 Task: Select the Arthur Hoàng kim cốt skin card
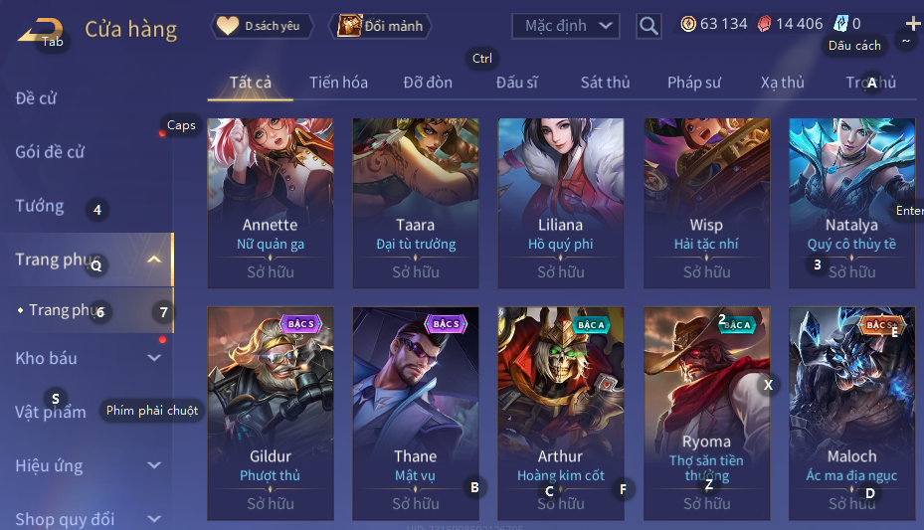tap(560, 414)
